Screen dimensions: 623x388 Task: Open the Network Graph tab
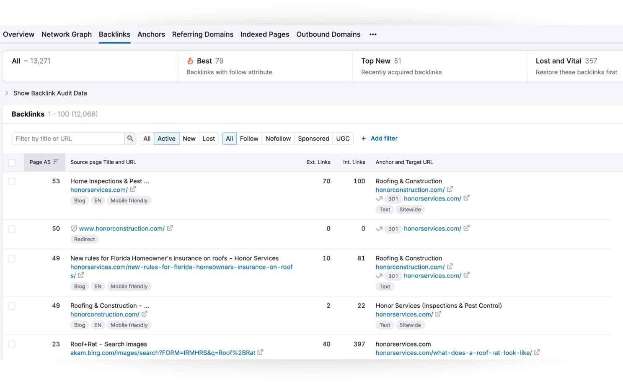pyautogui.click(x=67, y=34)
